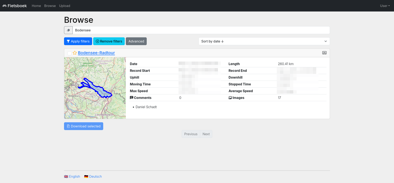Image resolution: width=394 pixels, height=183 pixels.
Task: Click the card icon on the track header
Action: tap(324, 53)
